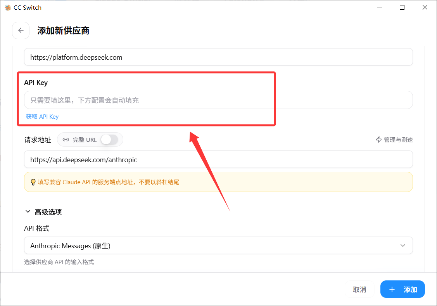The width and height of the screenshot is (437, 306).
Task: Click the 添加新供应商 page title
Action: 63,31
